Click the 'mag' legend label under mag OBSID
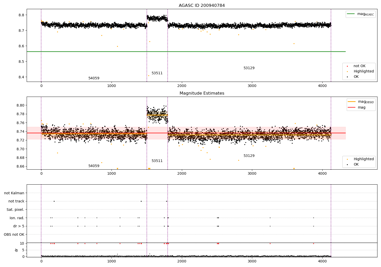381x267 pixels. (362, 107)
